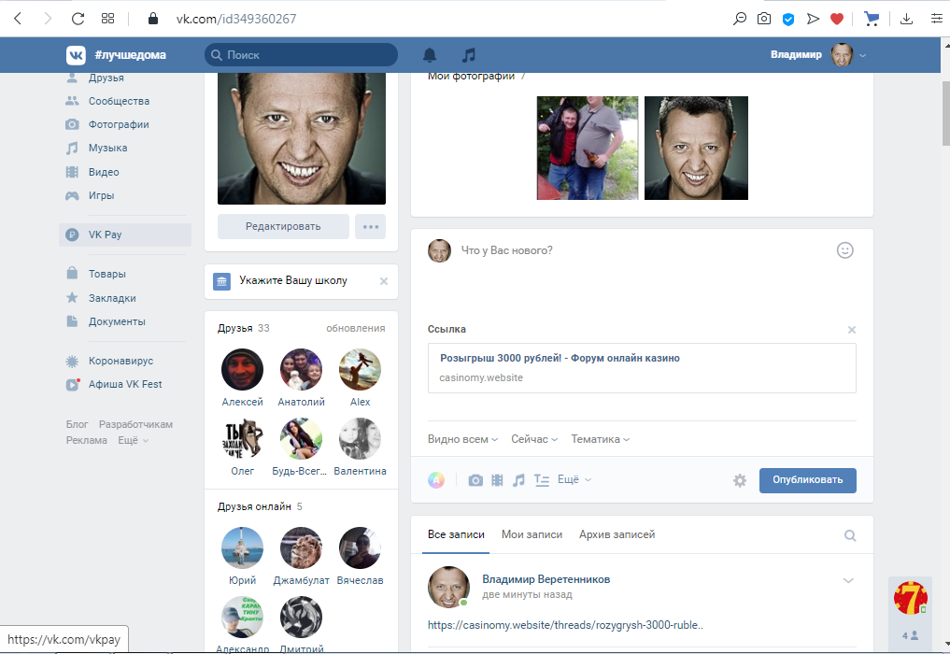
Task: Click the 'Редактировать' profile button
Action: tap(283, 226)
